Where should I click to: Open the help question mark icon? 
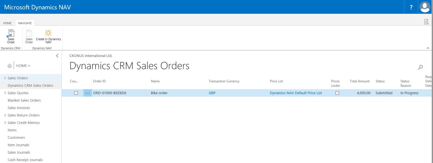(x=411, y=7)
